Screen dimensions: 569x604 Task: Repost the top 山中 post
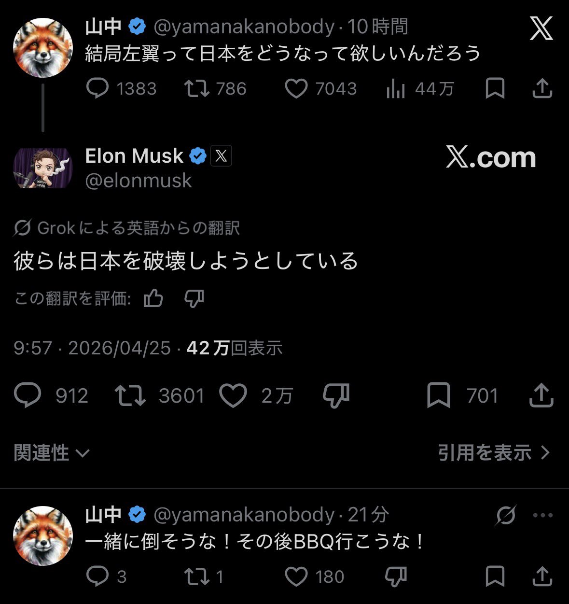click(x=197, y=89)
